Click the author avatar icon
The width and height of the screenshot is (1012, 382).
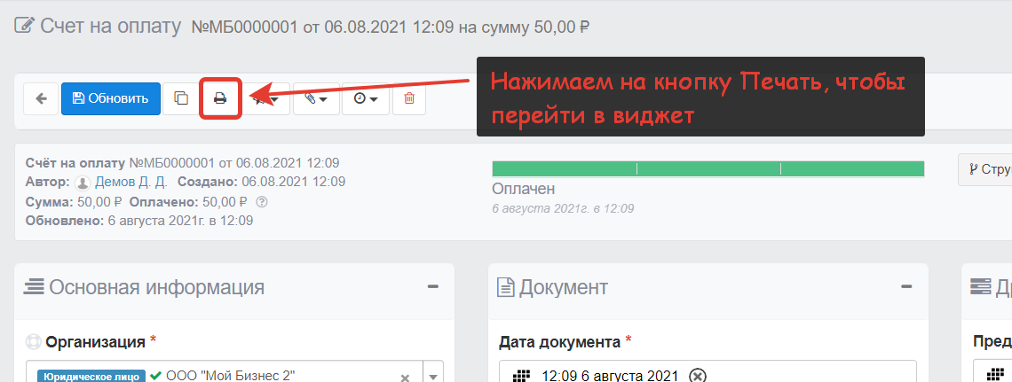click(83, 183)
